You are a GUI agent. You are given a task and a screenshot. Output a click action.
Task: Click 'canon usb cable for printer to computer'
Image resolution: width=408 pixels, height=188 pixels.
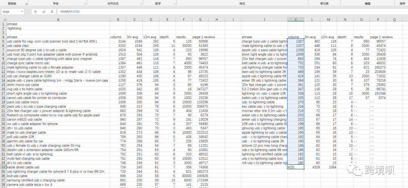pos(58,98)
